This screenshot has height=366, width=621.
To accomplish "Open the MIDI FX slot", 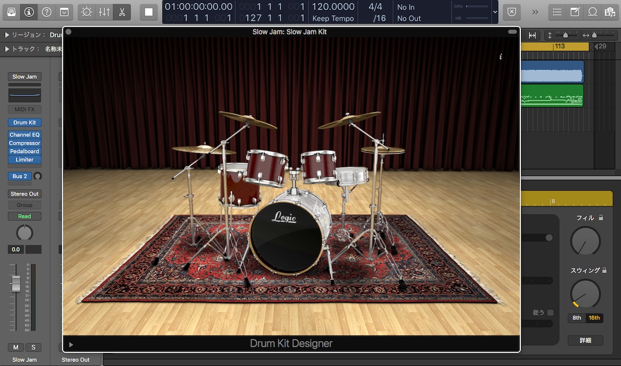I will coord(24,109).
